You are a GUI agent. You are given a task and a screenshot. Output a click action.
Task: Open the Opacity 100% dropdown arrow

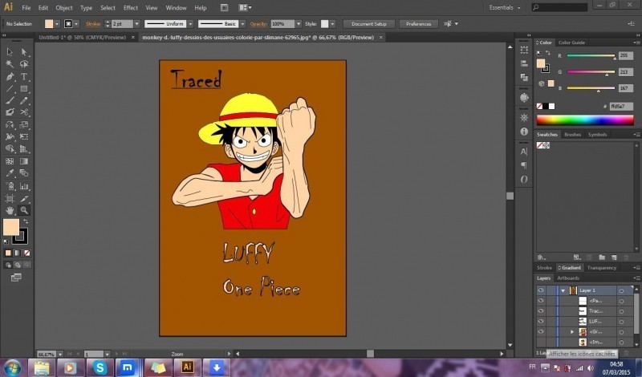[x=299, y=24]
